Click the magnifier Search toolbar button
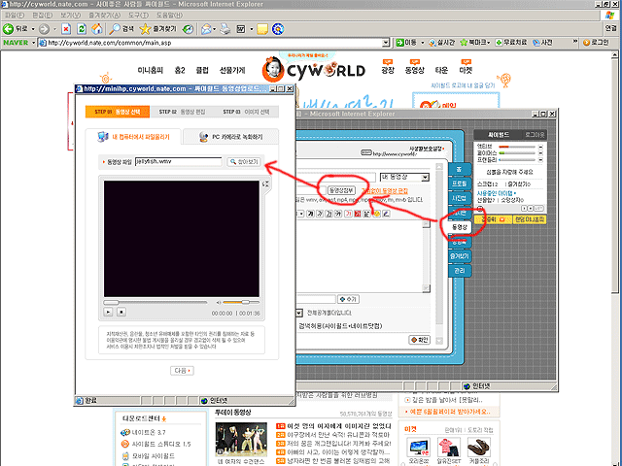The image size is (622, 466). [x=121, y=29]
